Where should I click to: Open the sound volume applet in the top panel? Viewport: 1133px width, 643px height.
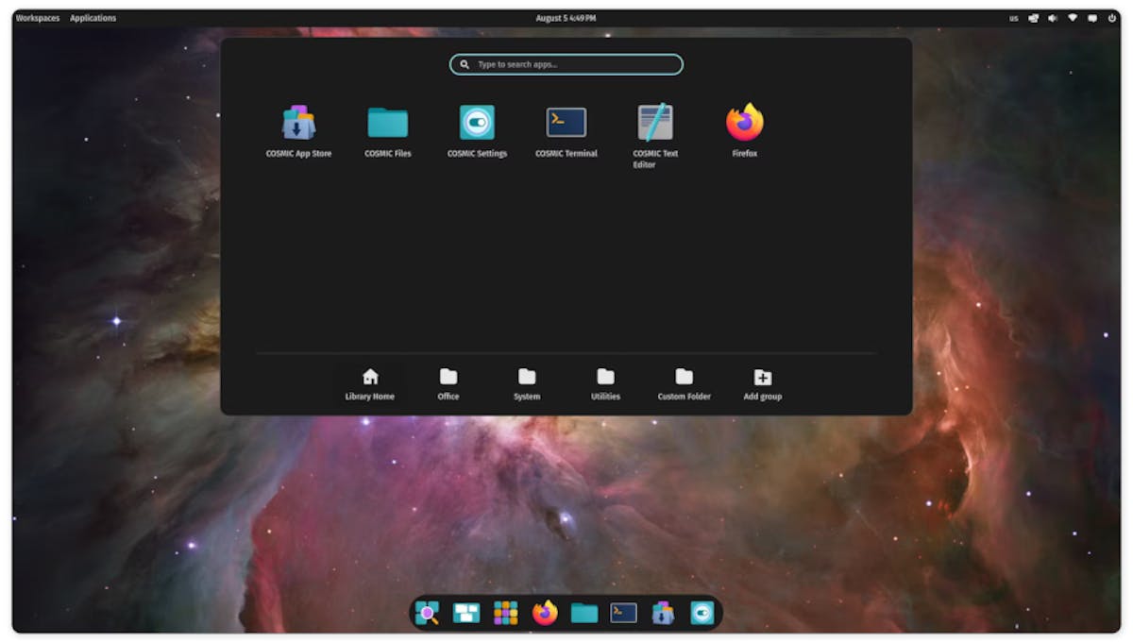[1053, 18]
